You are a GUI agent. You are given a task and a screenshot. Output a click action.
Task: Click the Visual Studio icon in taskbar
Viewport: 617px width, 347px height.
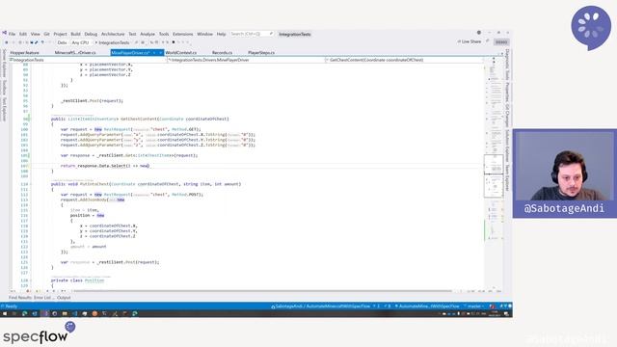[44, 313]
